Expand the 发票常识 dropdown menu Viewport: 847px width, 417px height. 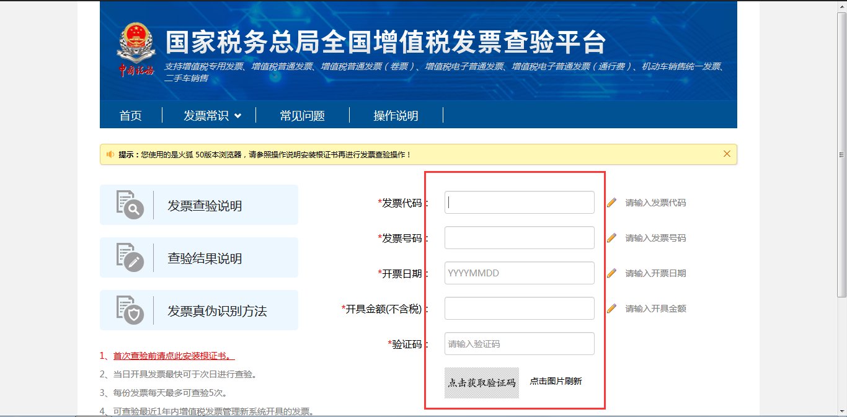[210, 115]
